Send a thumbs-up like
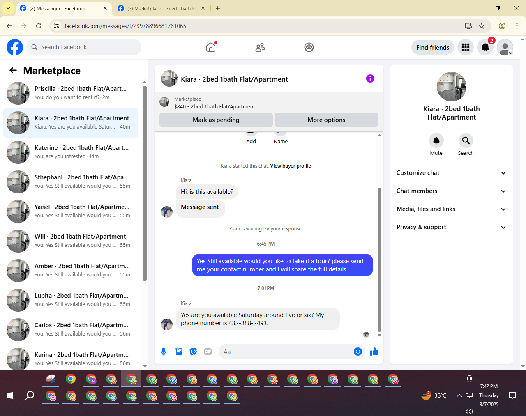526x416 pixels. [374, 352]
